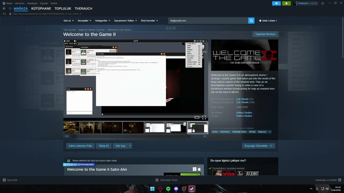
Task: Click the magnifier search button
Action: (251, 21)
